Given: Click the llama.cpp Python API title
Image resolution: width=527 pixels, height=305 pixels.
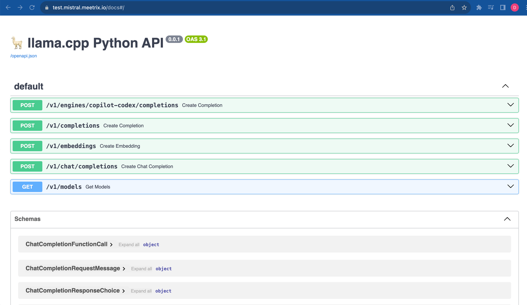Looking at the screenshot, I should pos(95,43).
